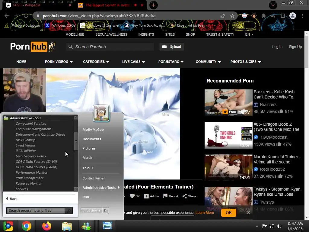Open Component Services in Administrative Tools
The image size is (309, 232).
coord(31,124)
